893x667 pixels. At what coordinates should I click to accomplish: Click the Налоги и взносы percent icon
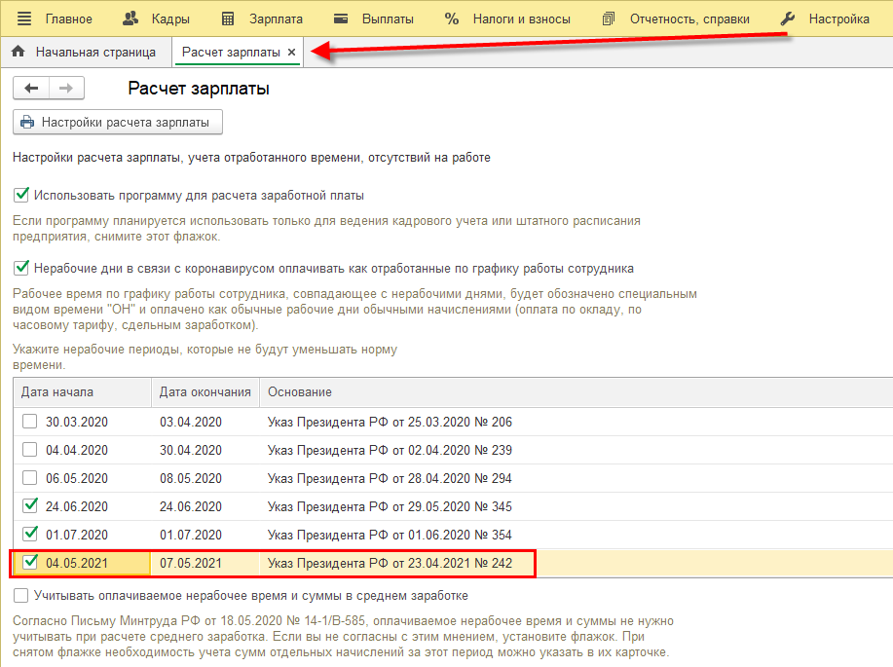[x=451, y=19]
